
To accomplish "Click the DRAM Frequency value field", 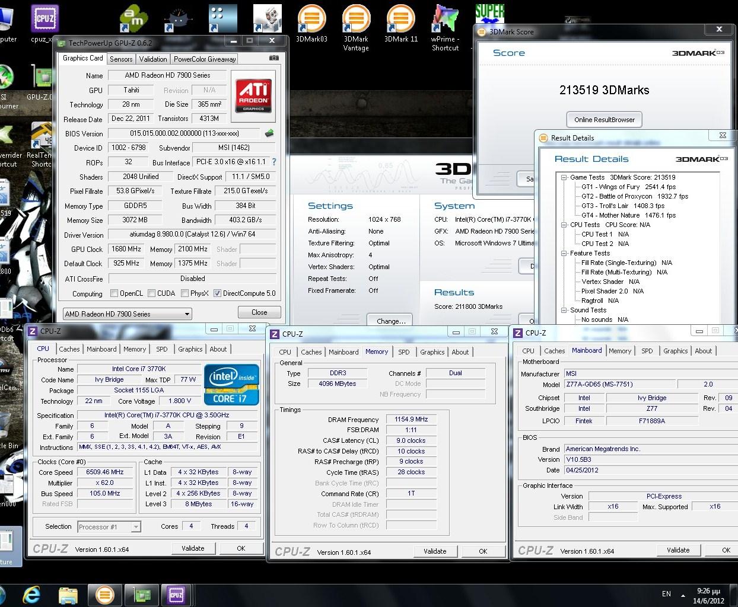I will click(x=411, y=419).
